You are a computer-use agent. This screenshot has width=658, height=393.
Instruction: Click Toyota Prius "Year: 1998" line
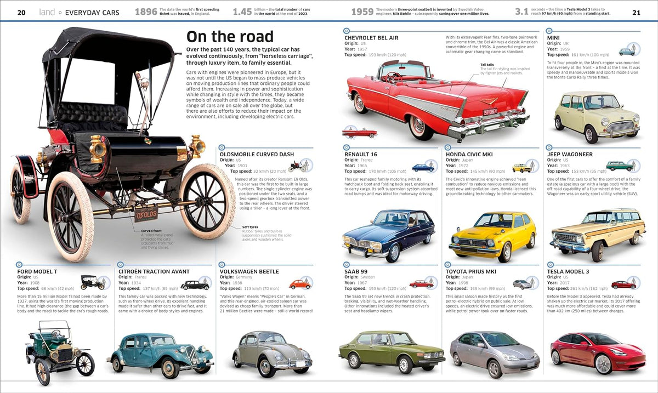457,282
